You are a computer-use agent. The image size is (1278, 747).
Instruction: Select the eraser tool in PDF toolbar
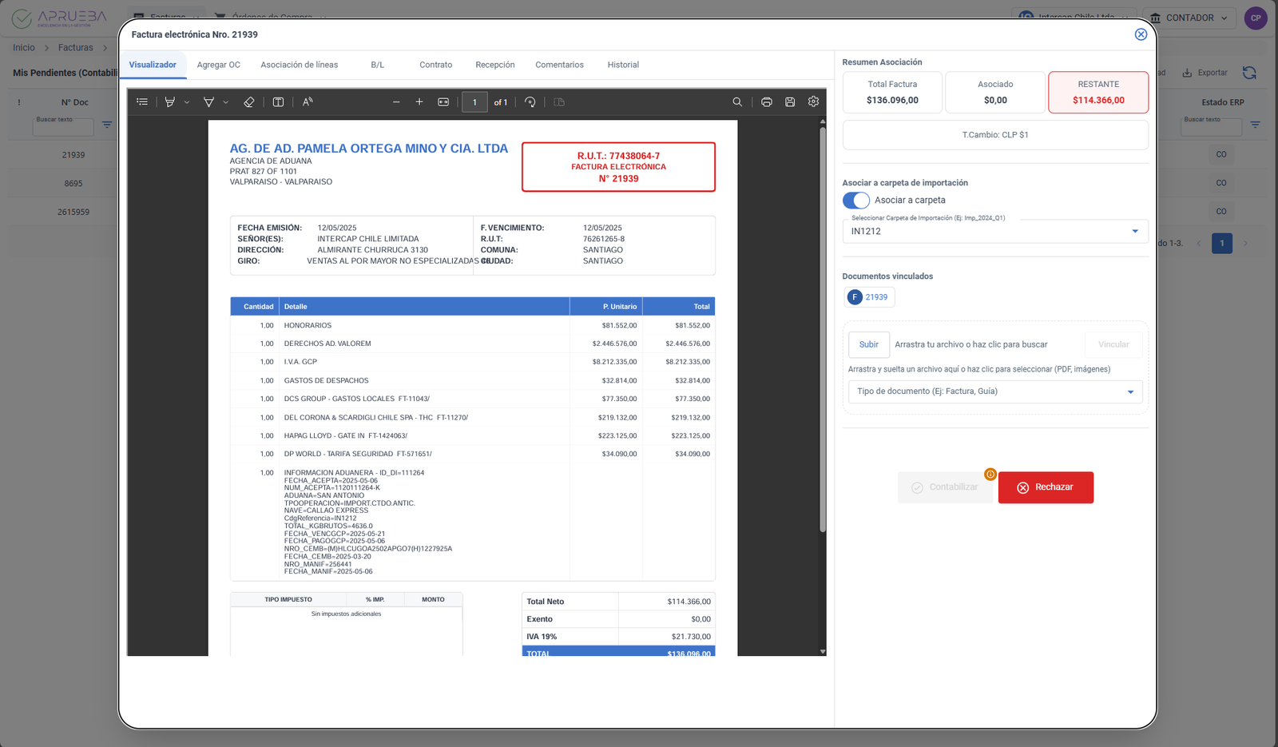click(249, 102)
